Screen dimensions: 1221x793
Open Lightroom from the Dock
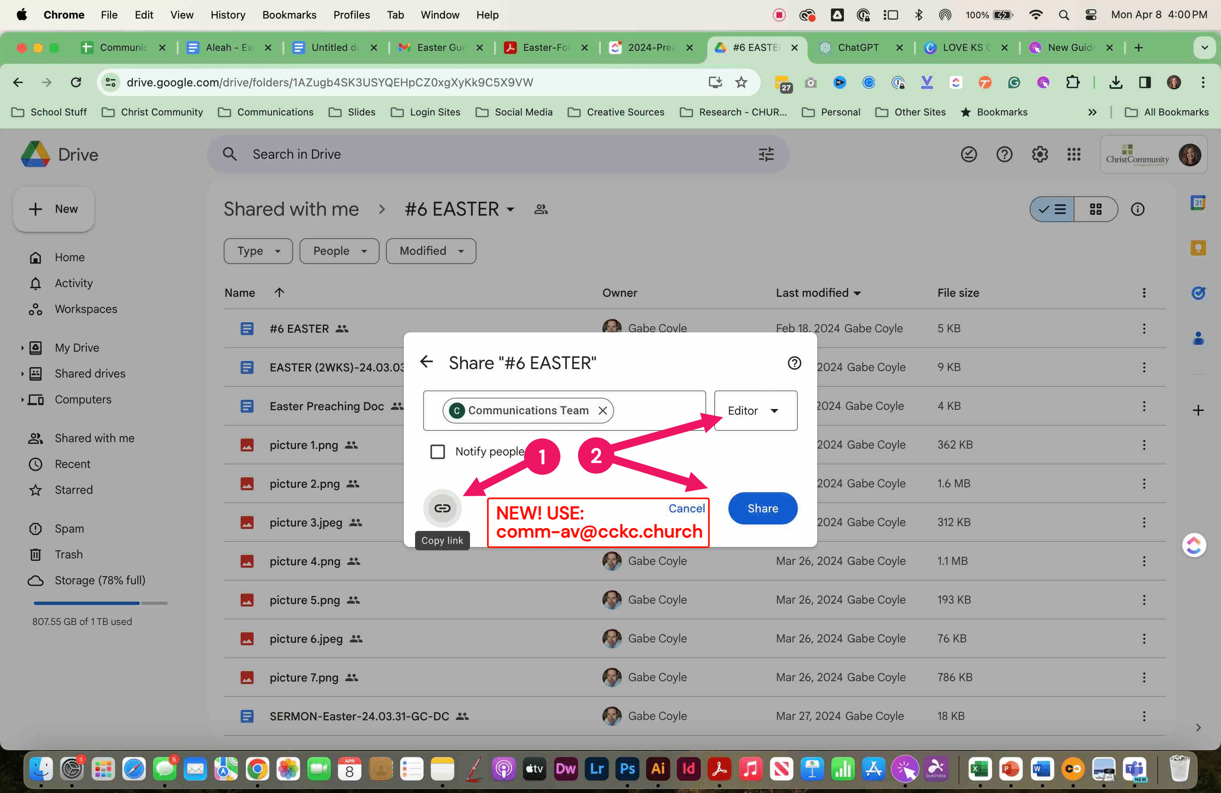pos(596,768)
